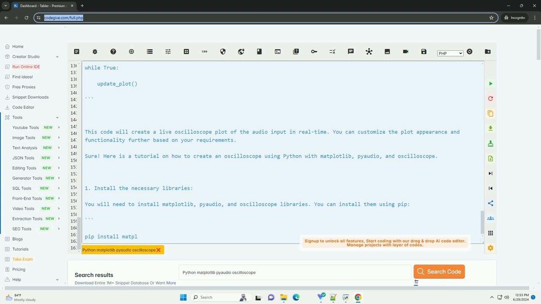Open Code Editor in sidebar
The image size is (541, 304).
click(23, 107)
